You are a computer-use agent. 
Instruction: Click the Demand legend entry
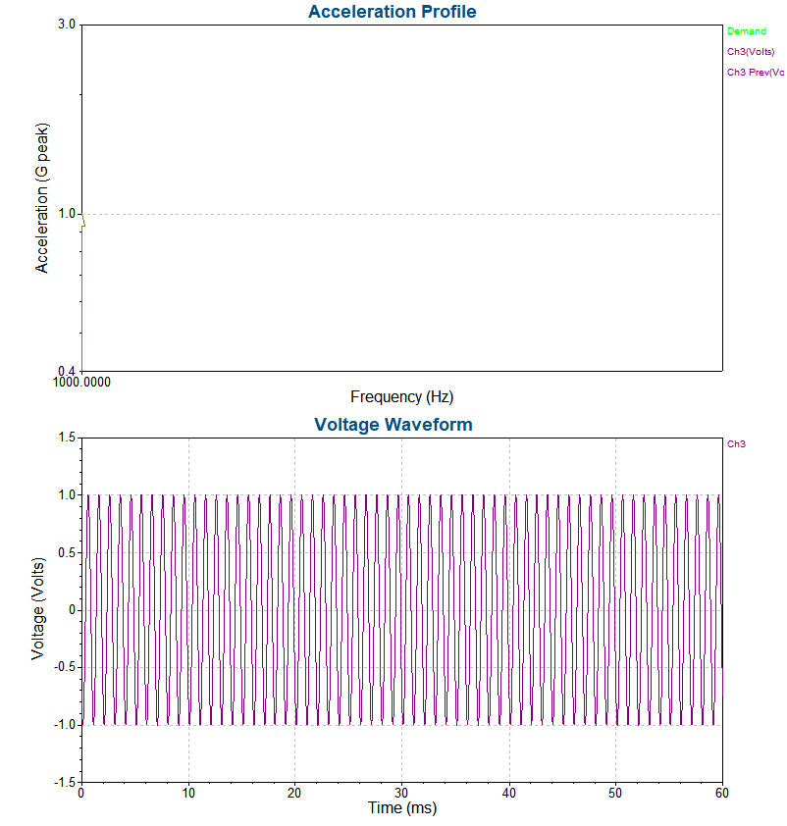click(746, 31)
